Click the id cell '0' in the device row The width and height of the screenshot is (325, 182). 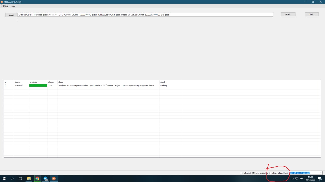click(x=5, y=86)
